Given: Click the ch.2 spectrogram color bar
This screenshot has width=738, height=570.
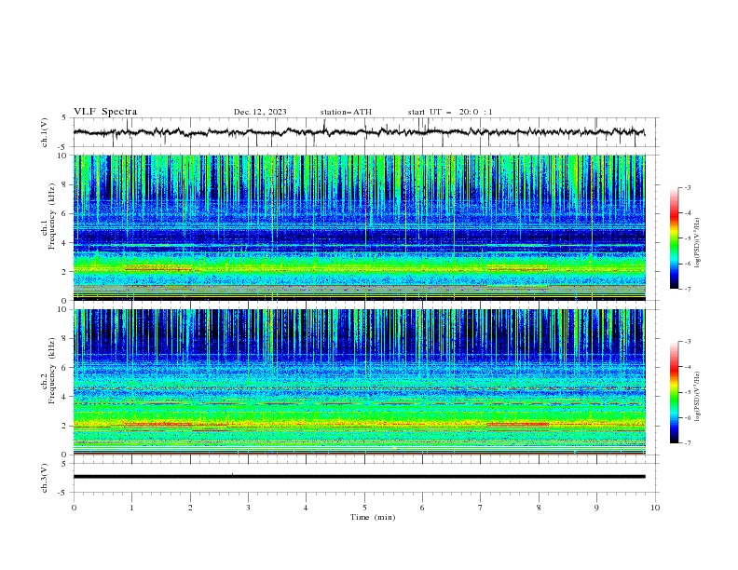Looking at the screenshot, I should click(x=675, y=392).
